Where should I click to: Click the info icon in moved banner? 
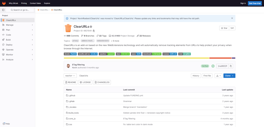tap(67, 18)
